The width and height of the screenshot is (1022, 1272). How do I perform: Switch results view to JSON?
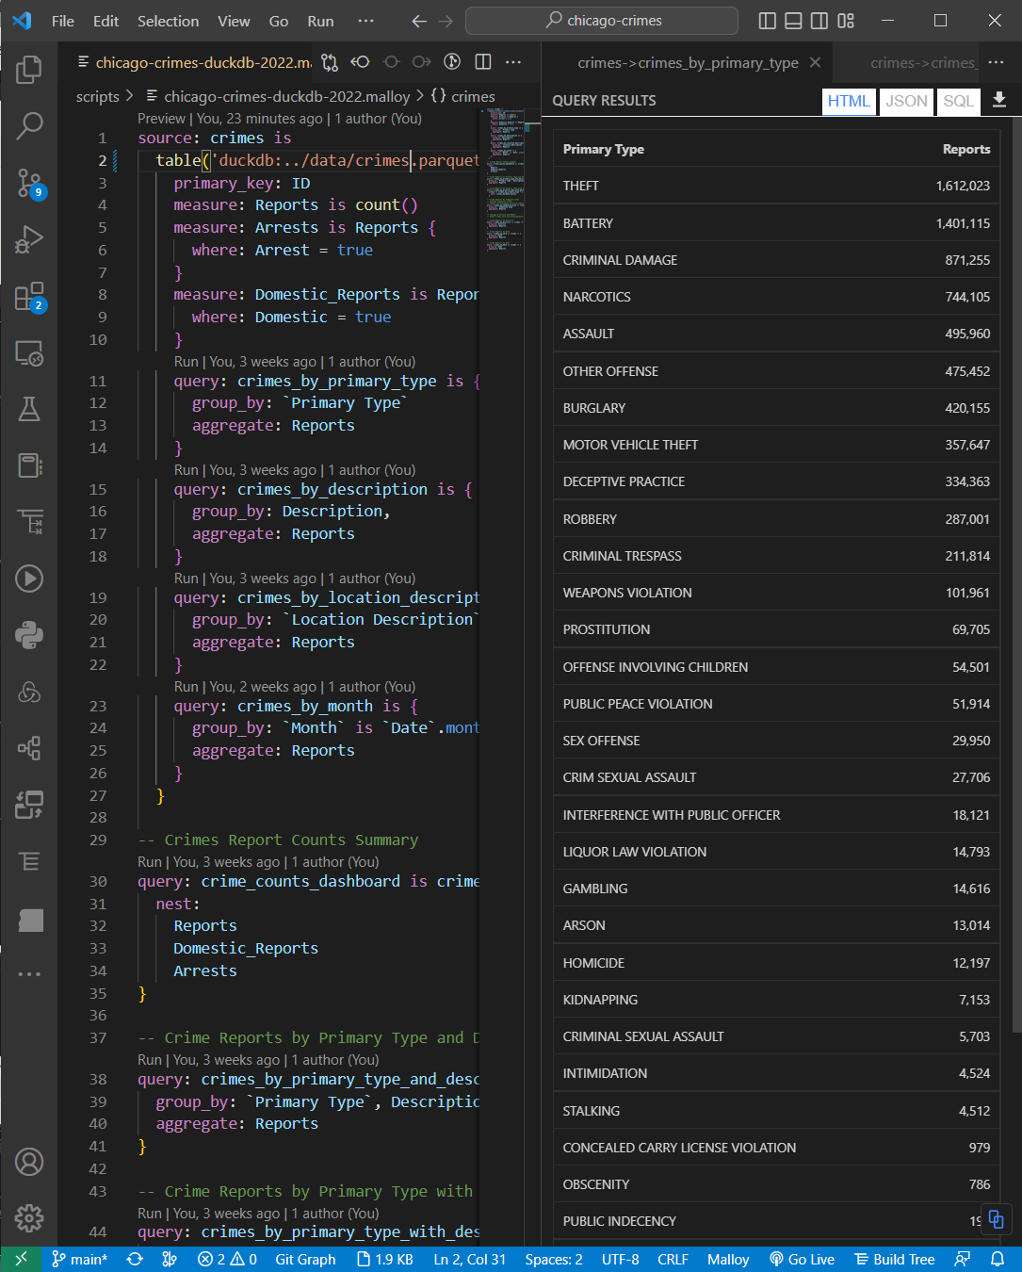(x=906, y=101)
